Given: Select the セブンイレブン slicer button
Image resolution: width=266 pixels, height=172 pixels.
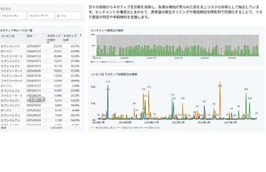Looking at the screenshot, I should pos(13,15).
